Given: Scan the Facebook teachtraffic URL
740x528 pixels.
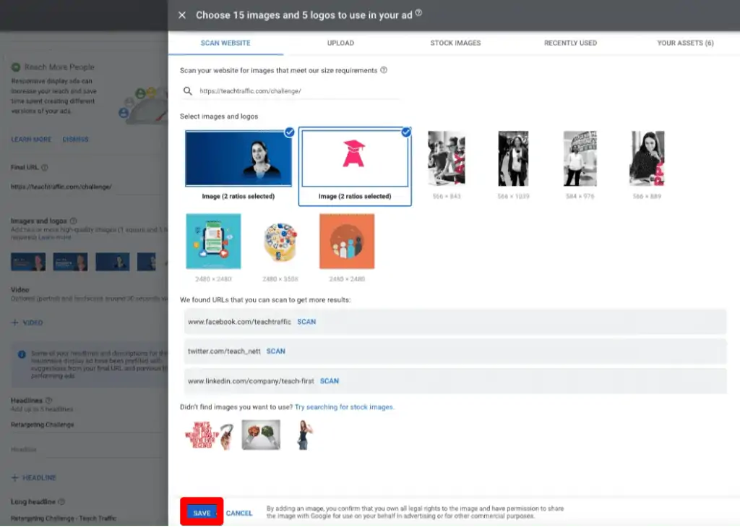Looking at the screenshot, I should pos(306,321).
